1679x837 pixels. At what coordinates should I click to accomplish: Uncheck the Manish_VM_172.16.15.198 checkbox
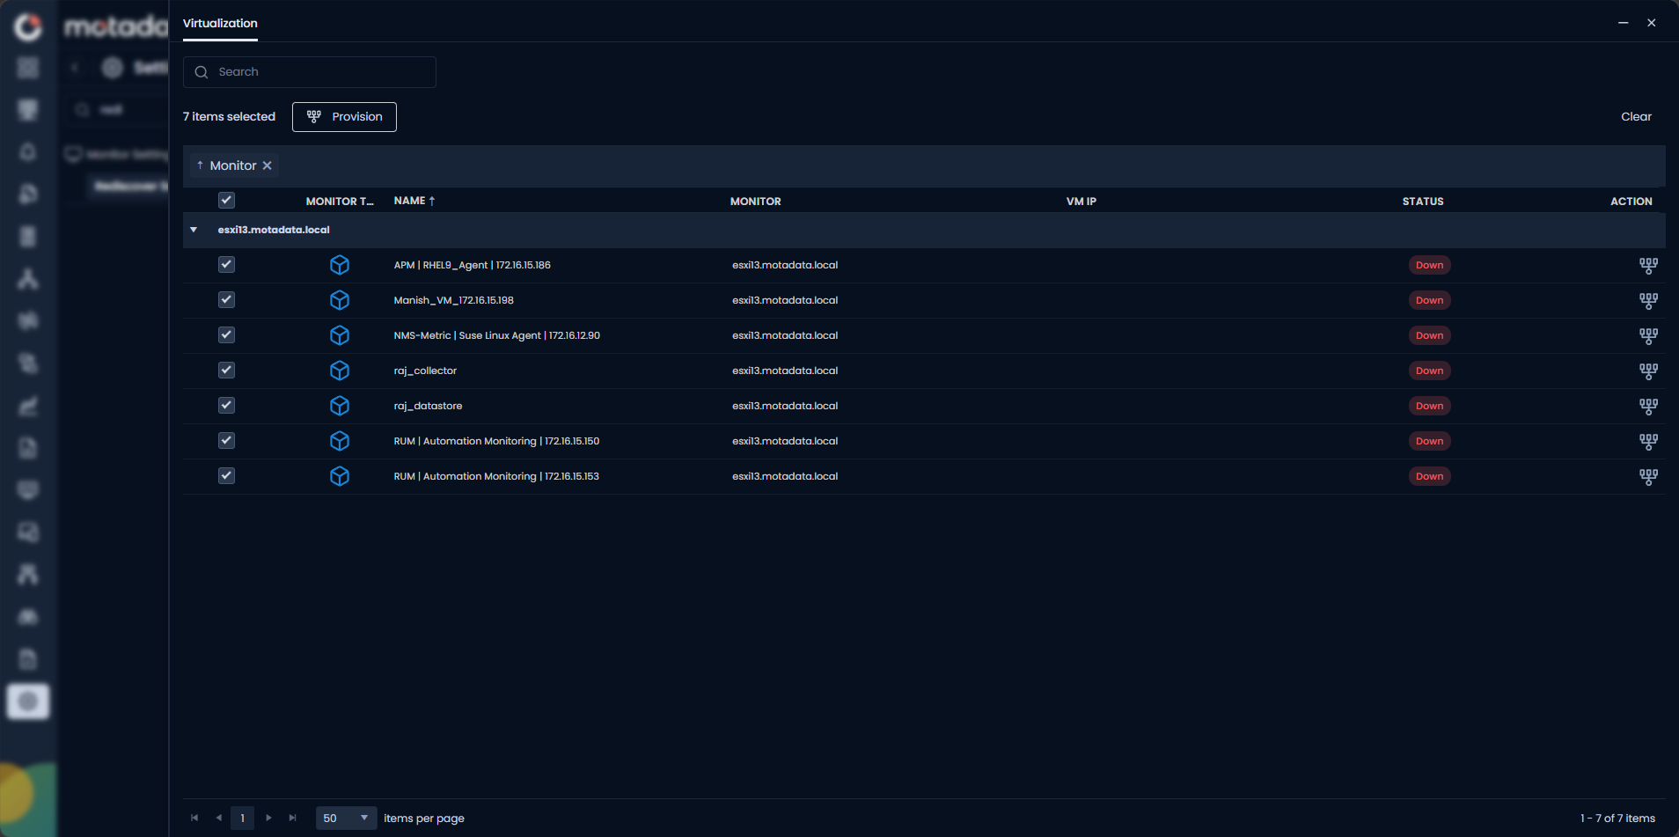pos(226,299)
